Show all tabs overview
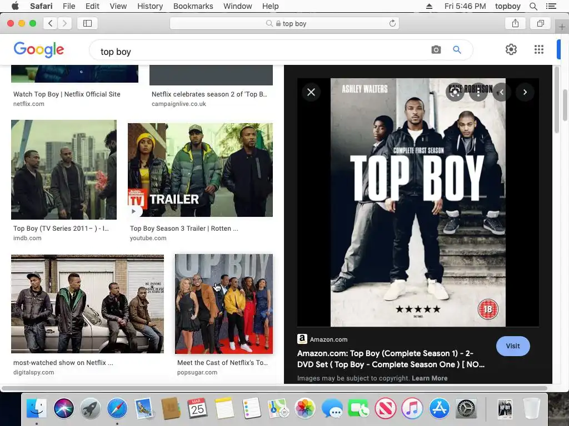The height and width of the screenshot is (426, 569). pyautogui.click(x=540, y=23)
